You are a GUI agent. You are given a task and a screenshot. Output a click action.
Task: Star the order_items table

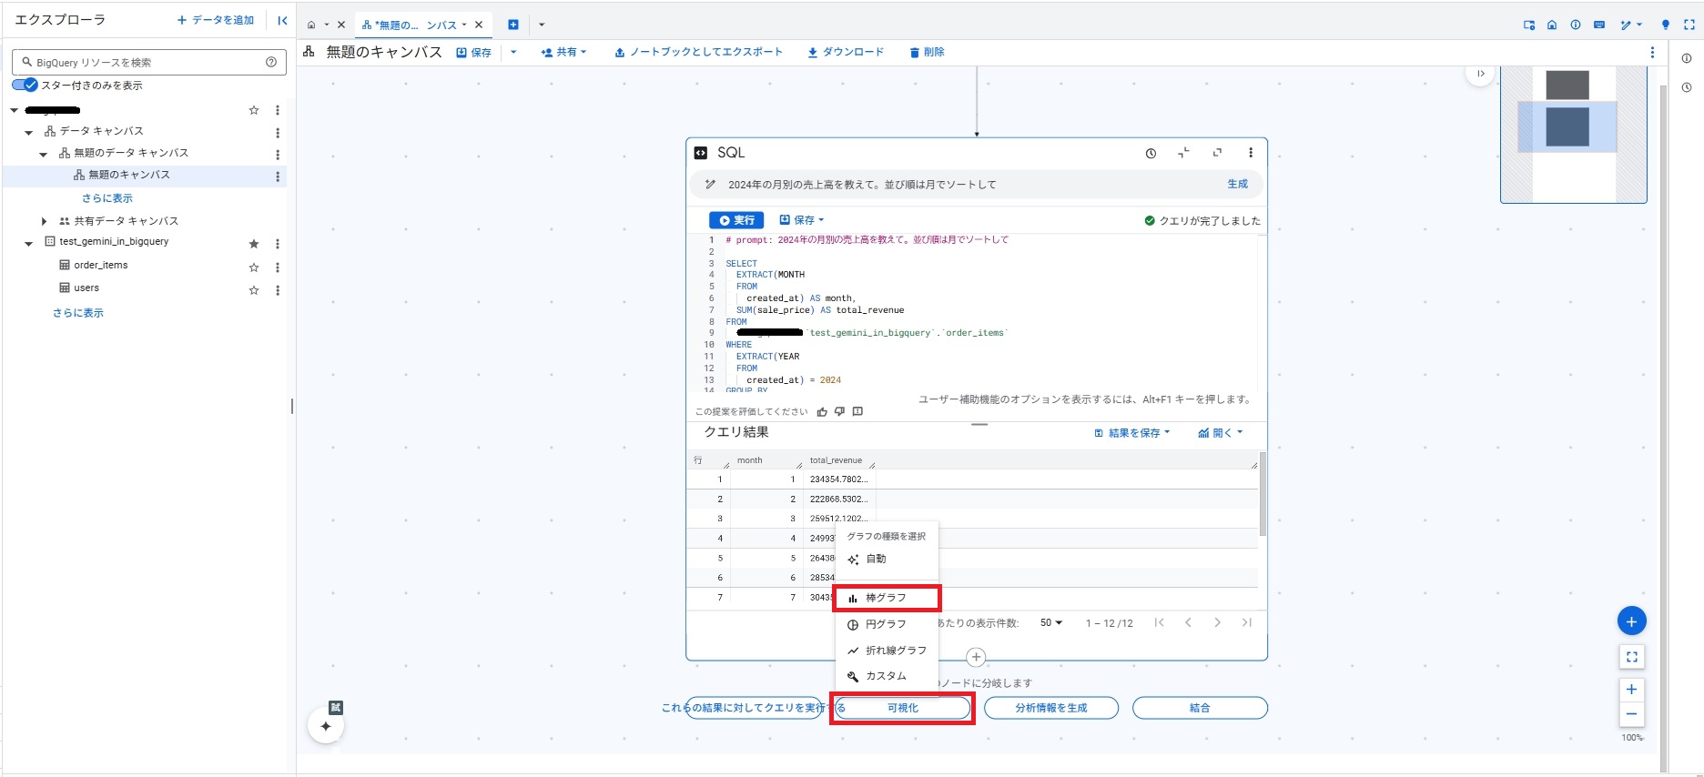pos(254,267)
